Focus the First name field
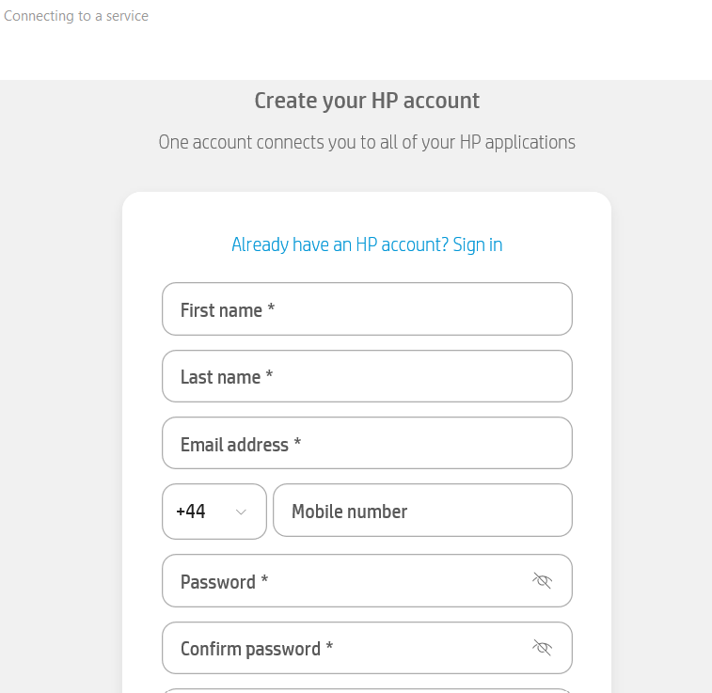 [x=367, y=309]
